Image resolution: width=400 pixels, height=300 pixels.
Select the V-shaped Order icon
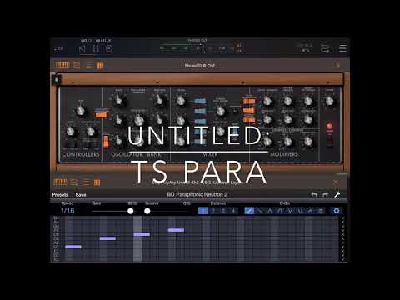tap(290, 211)
